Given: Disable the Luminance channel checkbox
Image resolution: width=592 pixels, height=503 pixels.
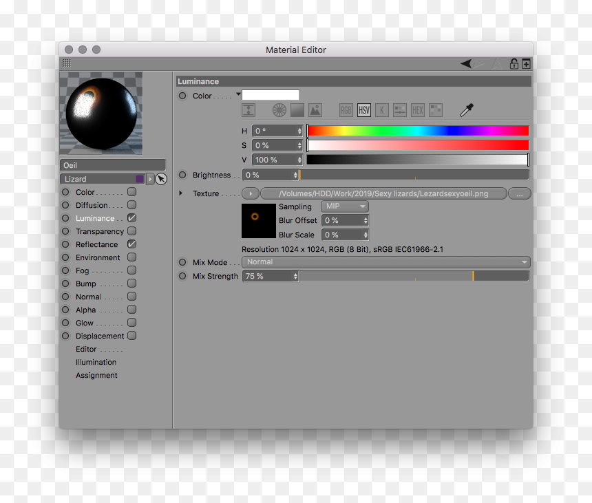Looking at the screenshot, I should coord(131,218).
